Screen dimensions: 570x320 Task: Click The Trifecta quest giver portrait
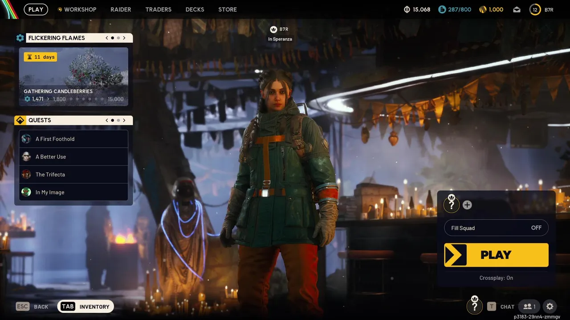coord(26,174)
